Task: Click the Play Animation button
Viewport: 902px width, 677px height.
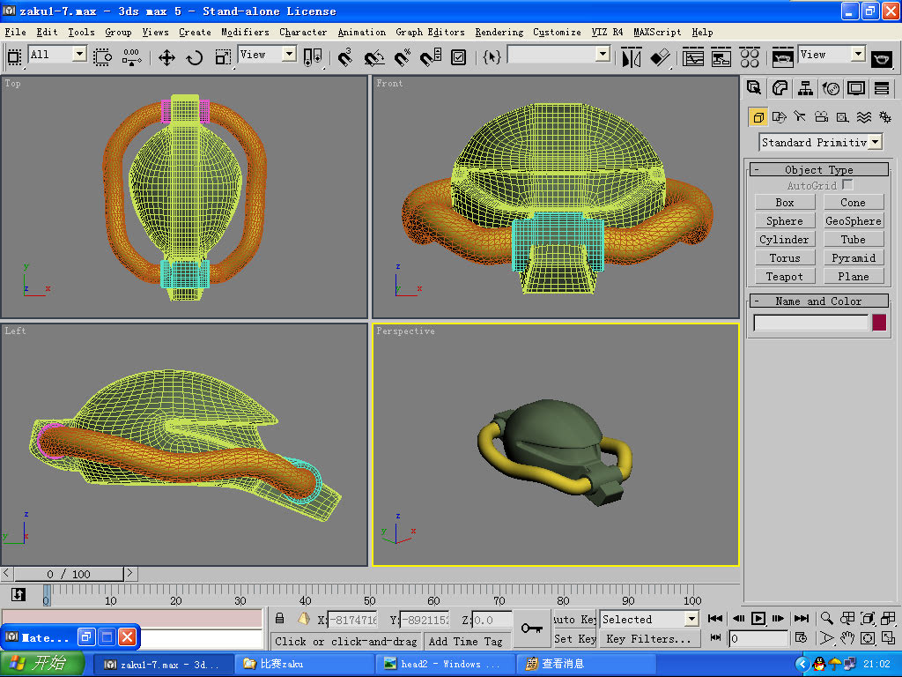Action: pyautogui.click(x=758, y=618)
